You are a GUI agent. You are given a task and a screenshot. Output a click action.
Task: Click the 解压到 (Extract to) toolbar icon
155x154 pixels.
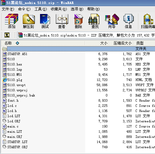coord(29,21)
